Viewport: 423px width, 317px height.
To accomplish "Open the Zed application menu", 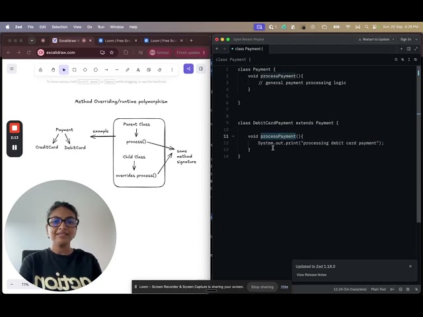I will coord(19,27).
